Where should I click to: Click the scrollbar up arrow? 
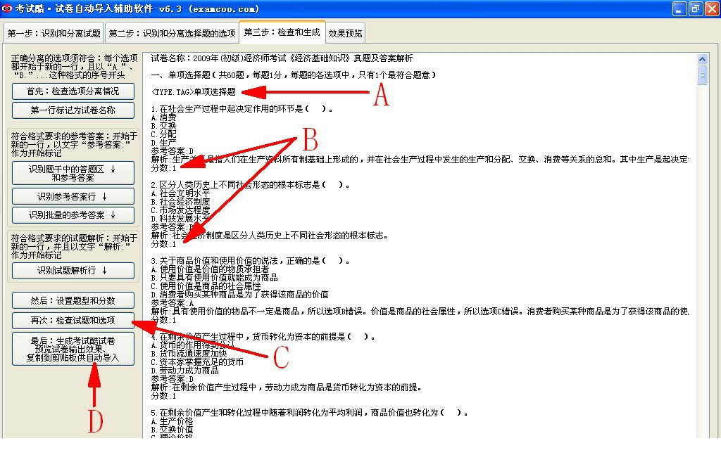point(702,59)
